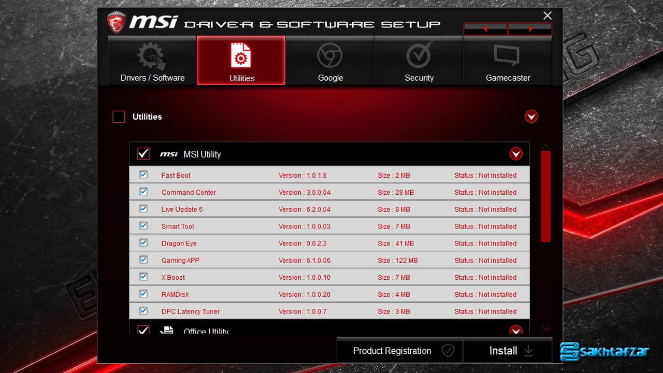Click the Security checkmark icon
Screen dimensions: 663x373
point(419,55)
